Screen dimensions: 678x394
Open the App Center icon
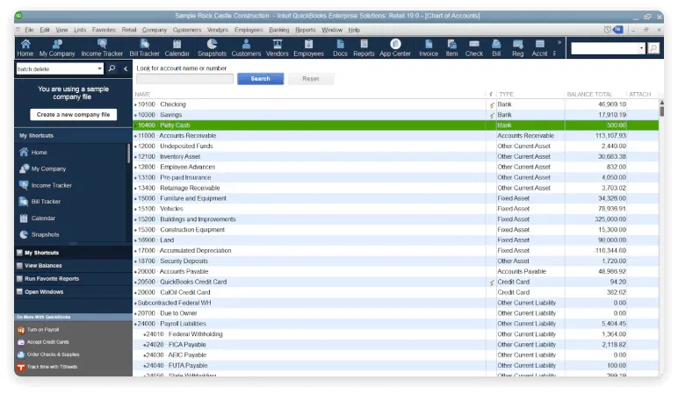(x=395, y=48)
